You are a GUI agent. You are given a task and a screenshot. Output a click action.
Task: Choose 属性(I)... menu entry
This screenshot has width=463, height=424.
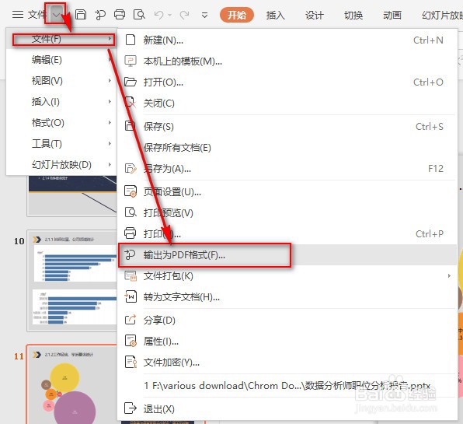tap(287, 342)
